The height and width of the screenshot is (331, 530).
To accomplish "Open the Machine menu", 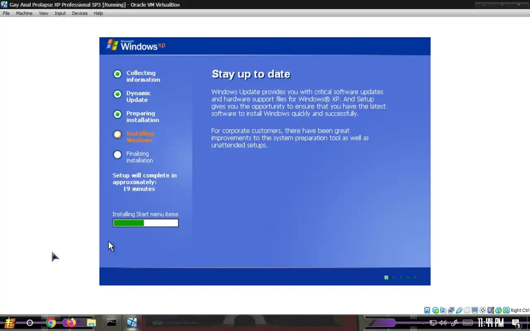I will pyautogui.click(x=24, y=13).
